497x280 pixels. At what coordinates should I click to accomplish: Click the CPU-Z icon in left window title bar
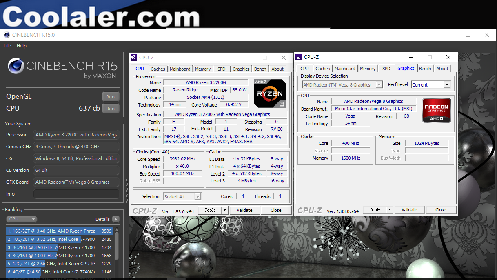(134, 58)
